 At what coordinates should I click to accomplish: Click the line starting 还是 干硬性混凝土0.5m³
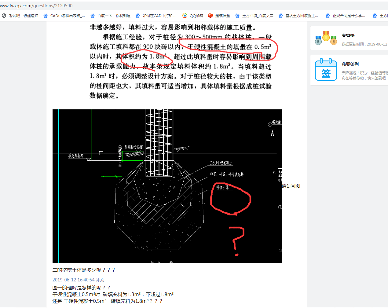pos(108,301)
